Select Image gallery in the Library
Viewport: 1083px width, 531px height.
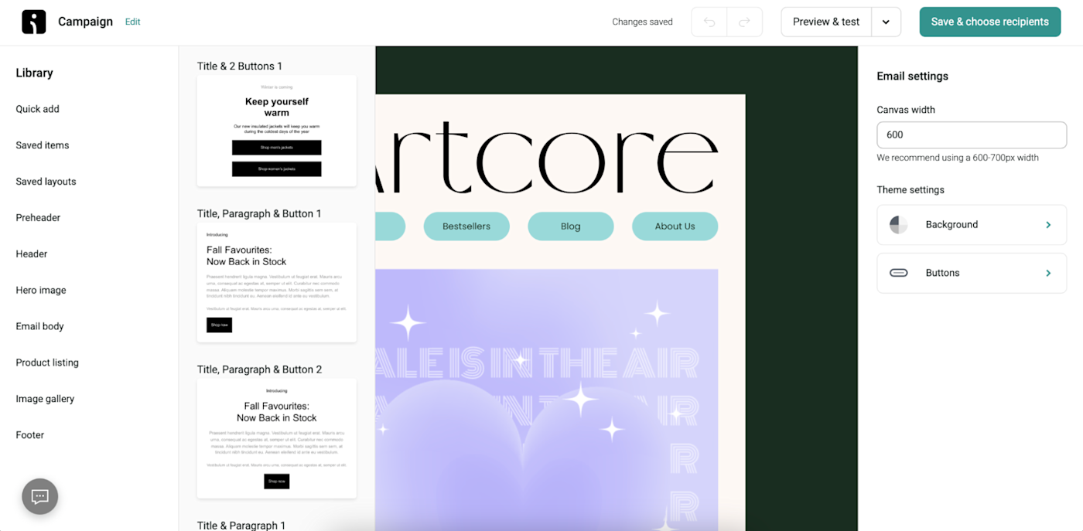(x=45, y=399)
